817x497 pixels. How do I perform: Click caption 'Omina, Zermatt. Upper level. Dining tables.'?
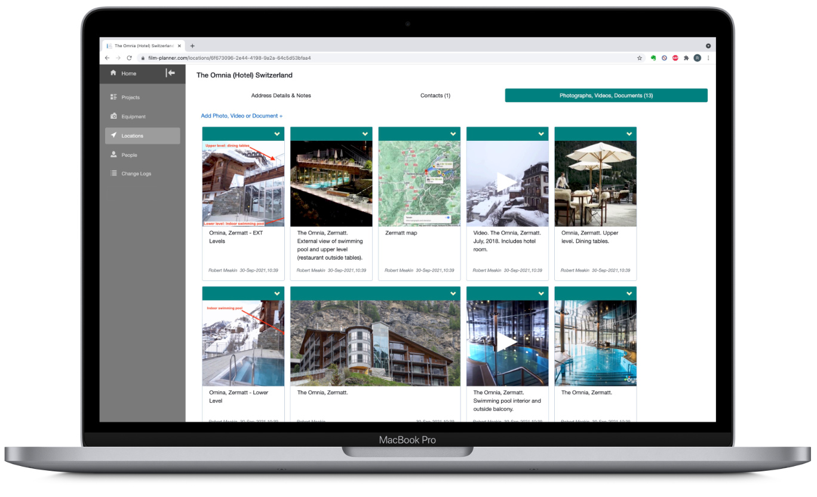pos(590,237)
